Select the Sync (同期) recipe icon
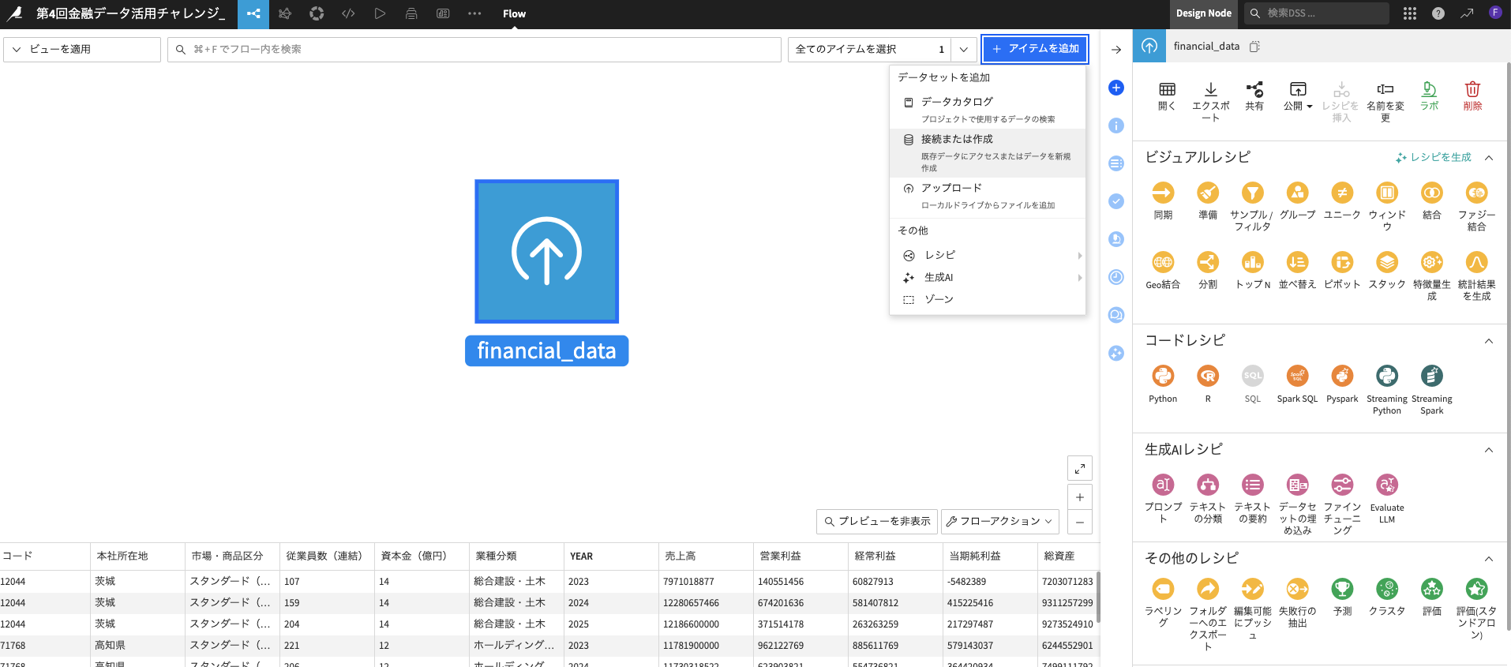The image size is (1511, 667). 1163,193
